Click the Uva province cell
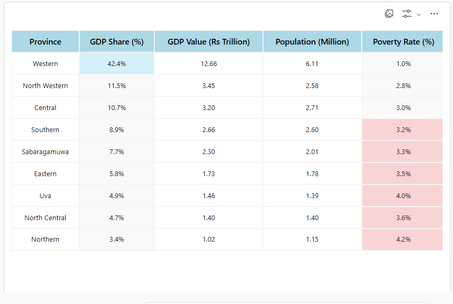 [45, 196]
